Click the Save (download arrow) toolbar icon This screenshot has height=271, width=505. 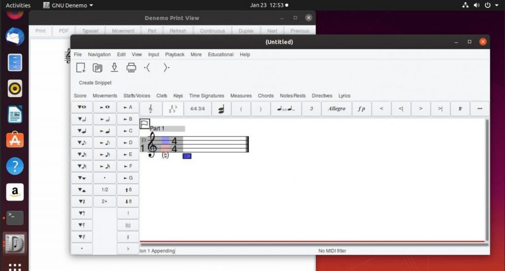pyautogui.click(x=114, y=68)
